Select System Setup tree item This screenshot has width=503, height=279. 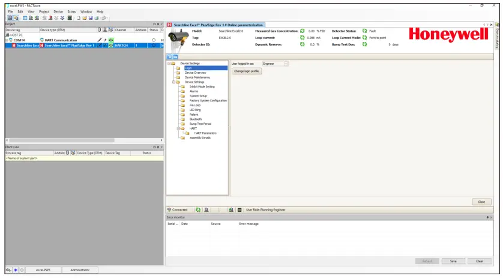pos(198,96)
